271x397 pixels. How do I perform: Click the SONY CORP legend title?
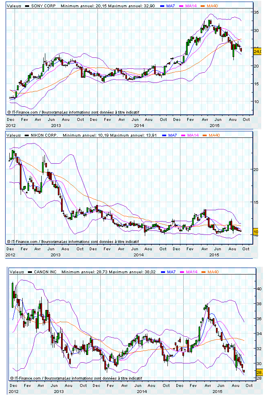43,6
